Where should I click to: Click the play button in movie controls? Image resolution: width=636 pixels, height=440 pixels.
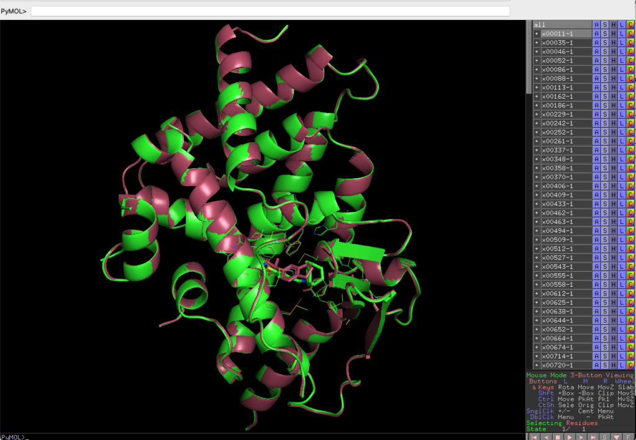click(x=570, y=437)
